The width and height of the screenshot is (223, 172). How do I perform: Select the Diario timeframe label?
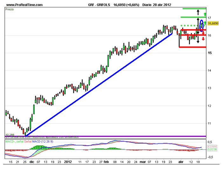coord(147,5)
